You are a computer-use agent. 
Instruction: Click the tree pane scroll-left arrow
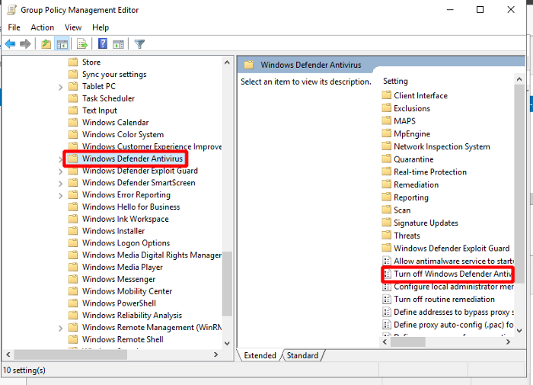pos(8,355)
